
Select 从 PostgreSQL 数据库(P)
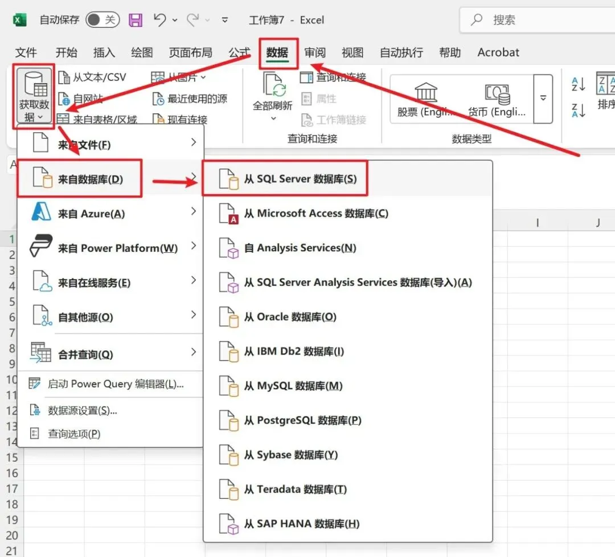[x=348, y=420]
